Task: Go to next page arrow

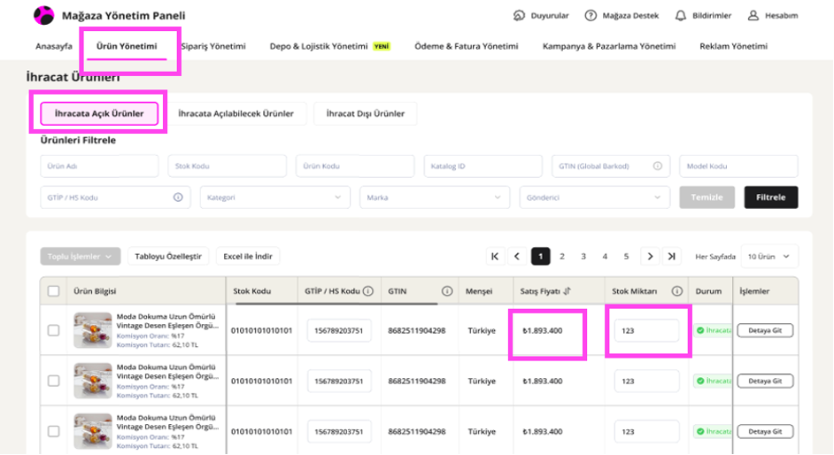Action: 650,256
